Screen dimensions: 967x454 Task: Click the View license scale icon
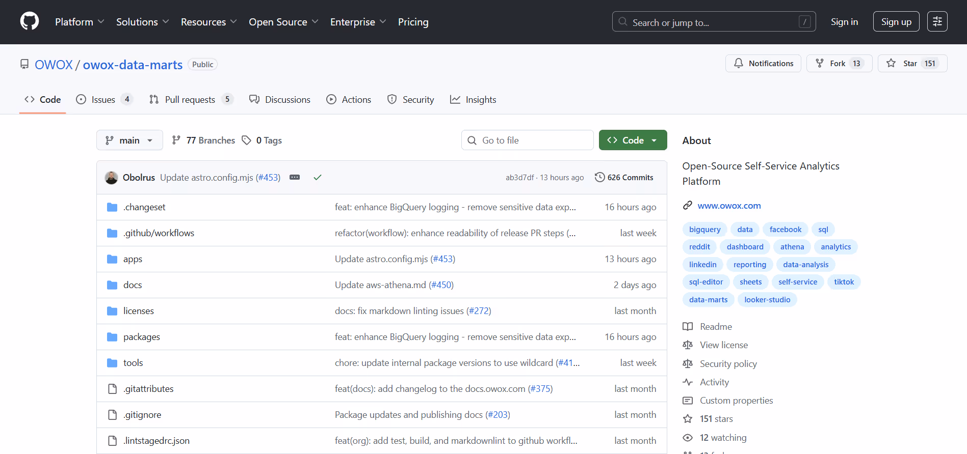pos(688,345)
